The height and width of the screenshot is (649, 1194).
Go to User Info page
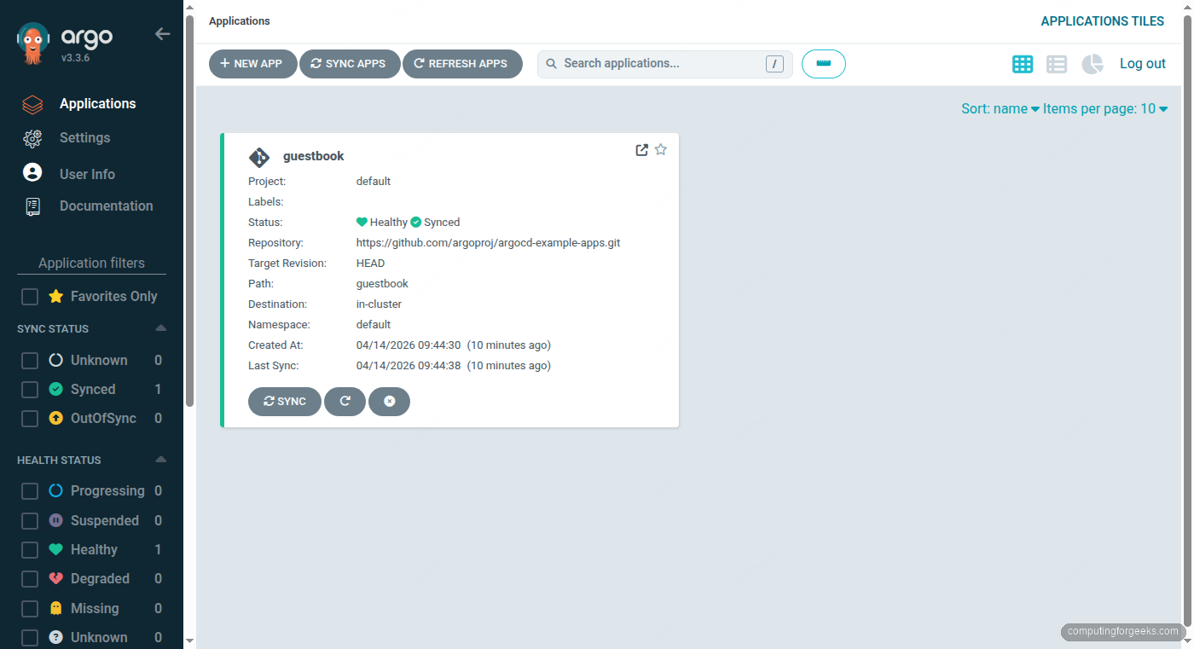(x=87, y=174)
